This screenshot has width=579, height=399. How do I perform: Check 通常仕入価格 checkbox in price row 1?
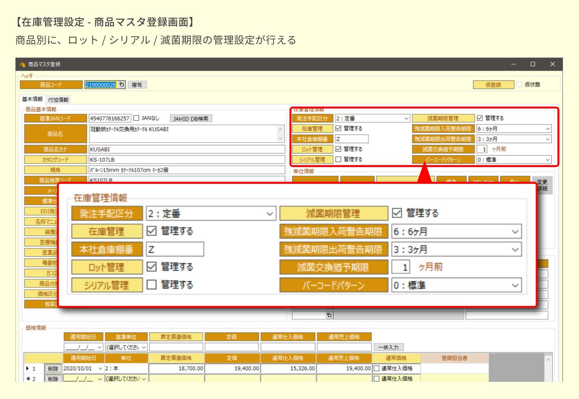(x=376, y=368)
